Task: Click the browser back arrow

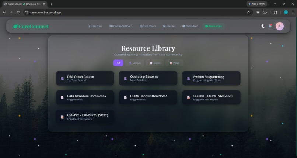Action: point(4,12)
